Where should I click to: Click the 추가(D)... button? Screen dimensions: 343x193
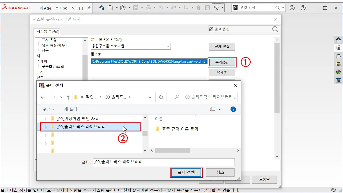coord(222,62)
